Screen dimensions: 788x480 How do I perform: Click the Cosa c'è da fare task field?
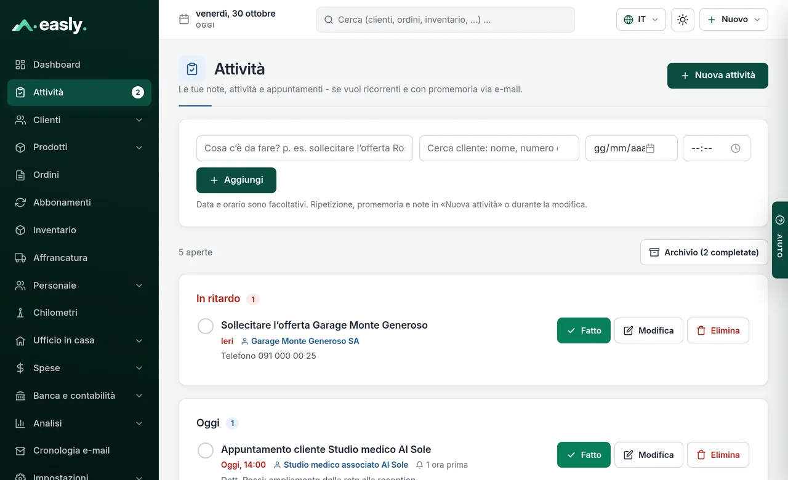(305, 148)
